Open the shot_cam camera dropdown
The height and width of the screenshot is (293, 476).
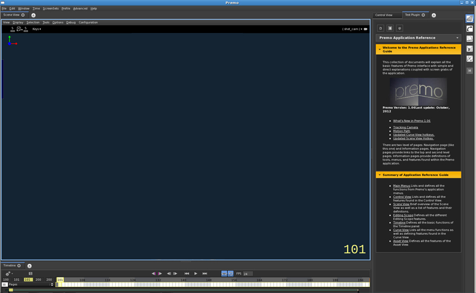(352, 29)
